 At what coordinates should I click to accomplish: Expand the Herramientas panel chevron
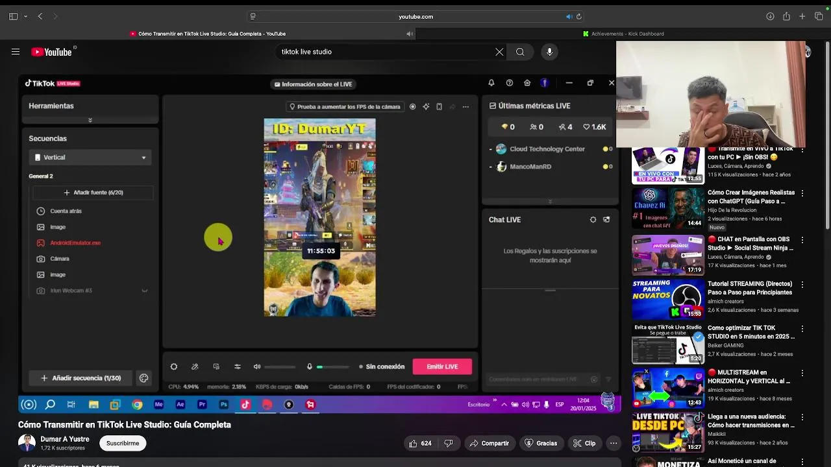coord(90,120)
